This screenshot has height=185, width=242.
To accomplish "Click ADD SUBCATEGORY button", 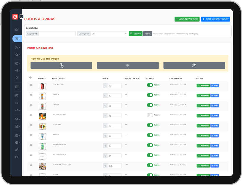I will [x=215, y=19].
